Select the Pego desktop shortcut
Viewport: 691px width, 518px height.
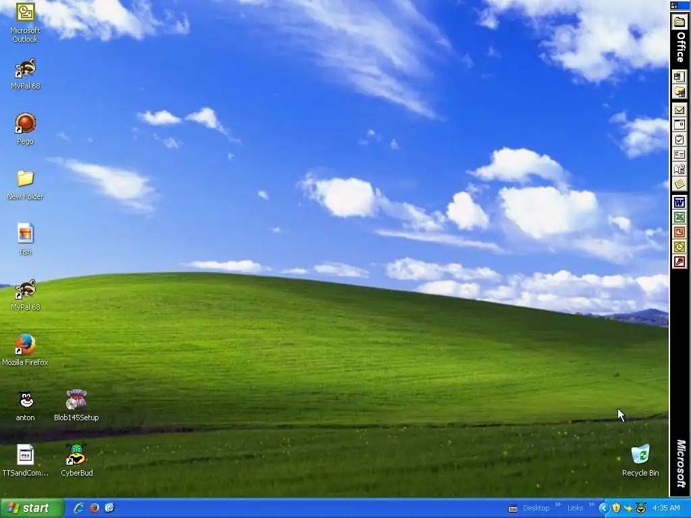point(25,129)
